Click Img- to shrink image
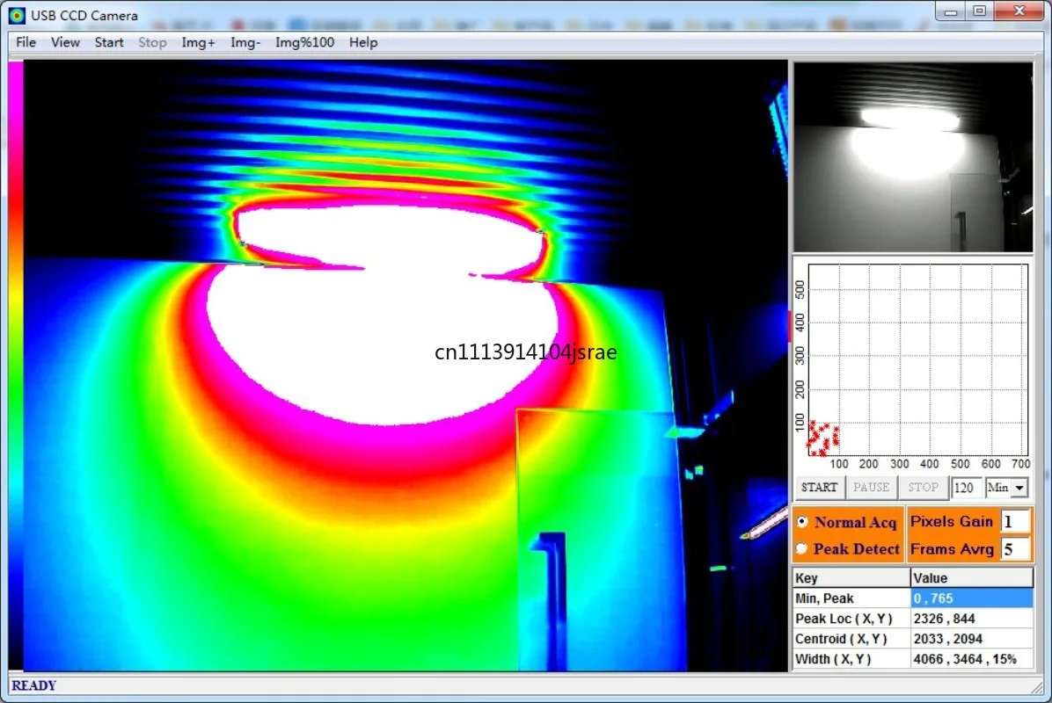Viewport: 1052px width, 703px height. tap(245, 42)
